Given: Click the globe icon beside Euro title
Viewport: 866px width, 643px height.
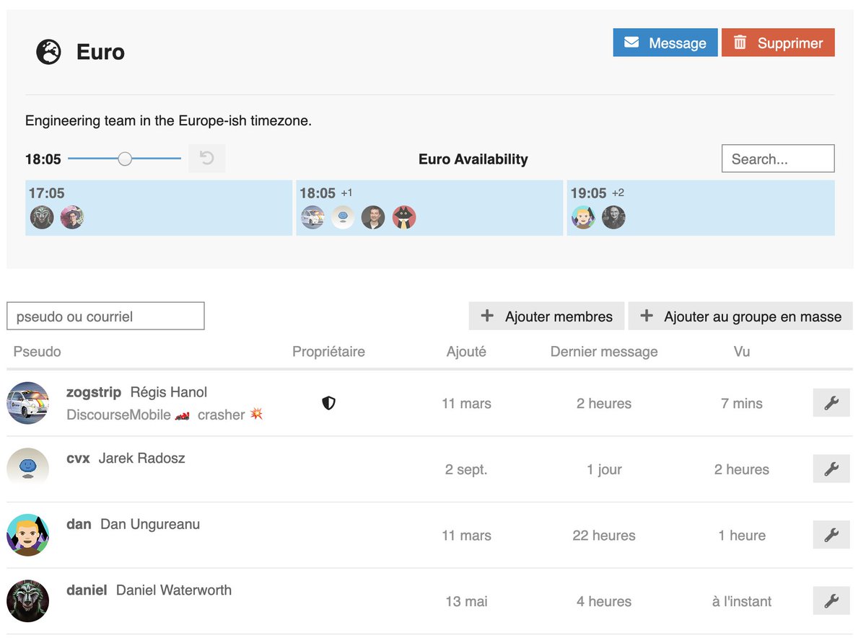Looking at the screenshot, I should (48, 52).
